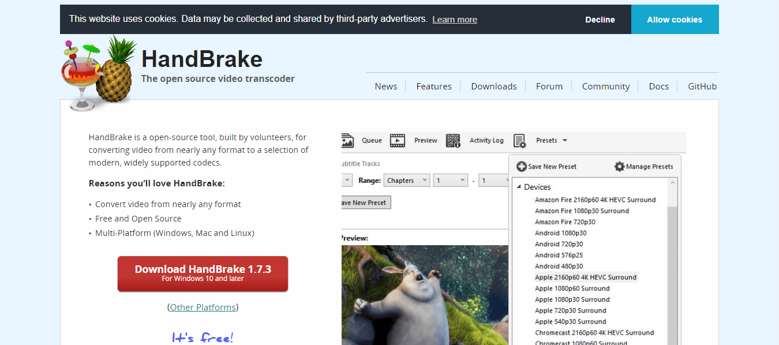Select Amazon Fire 720p30 preset
Screen dimensions: 779x345
click(565, 222)
